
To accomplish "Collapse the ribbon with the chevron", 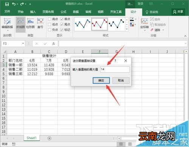I will coord(185,36).
